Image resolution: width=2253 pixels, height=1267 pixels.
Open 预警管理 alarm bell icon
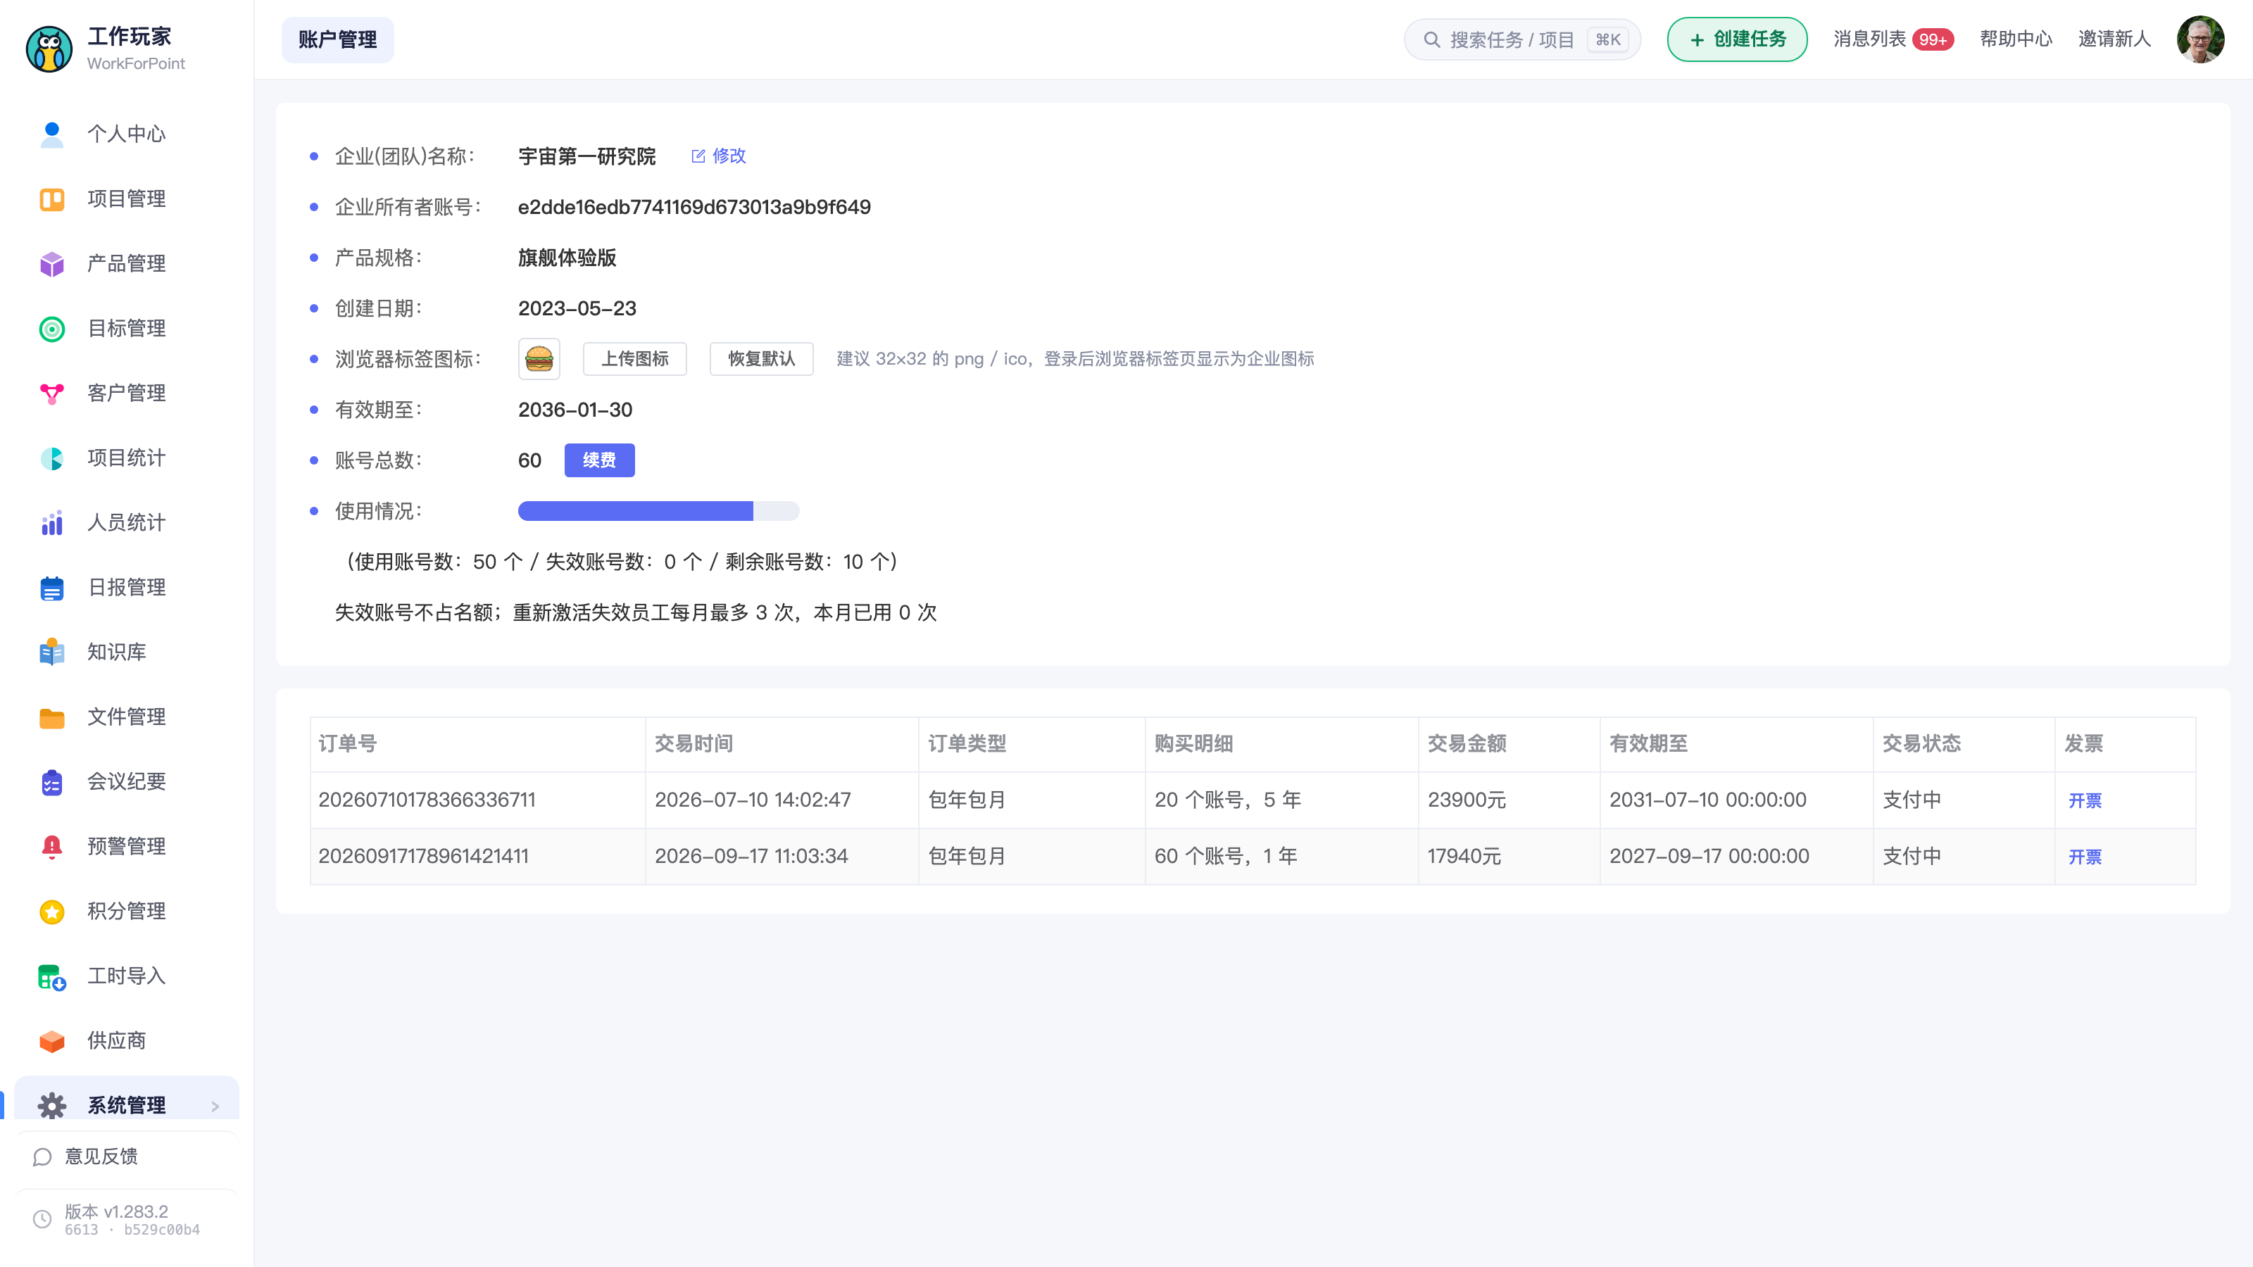point(51,846)
